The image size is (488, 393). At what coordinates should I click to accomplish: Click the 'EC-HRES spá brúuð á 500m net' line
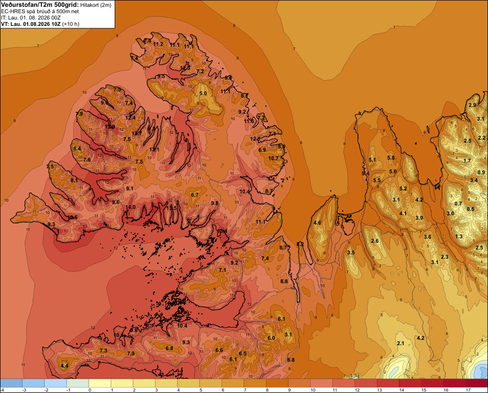click(x=40, y=11)
